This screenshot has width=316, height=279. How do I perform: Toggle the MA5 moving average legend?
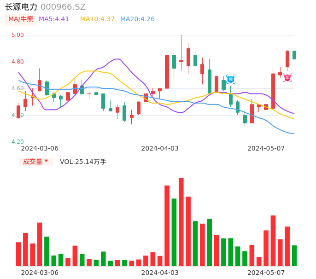[54, 19]
